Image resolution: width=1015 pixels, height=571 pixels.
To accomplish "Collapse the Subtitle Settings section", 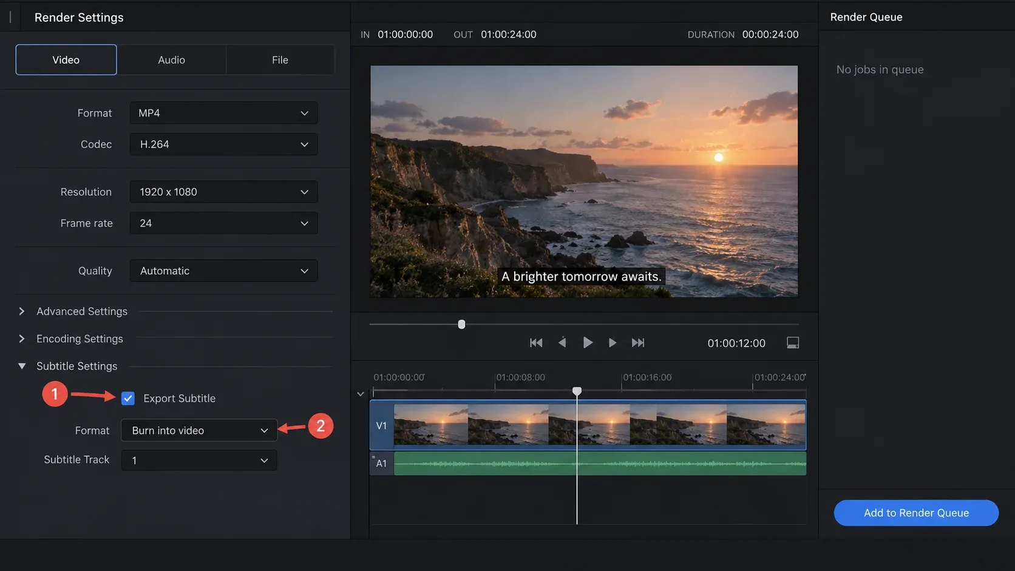I will point(22,366).
